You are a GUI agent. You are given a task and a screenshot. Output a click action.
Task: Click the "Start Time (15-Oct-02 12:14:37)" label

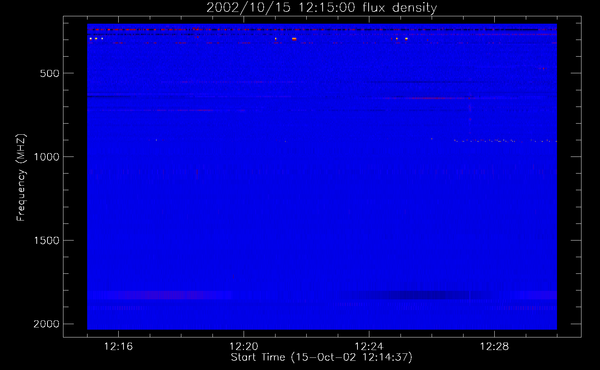[x=322, y=357]
